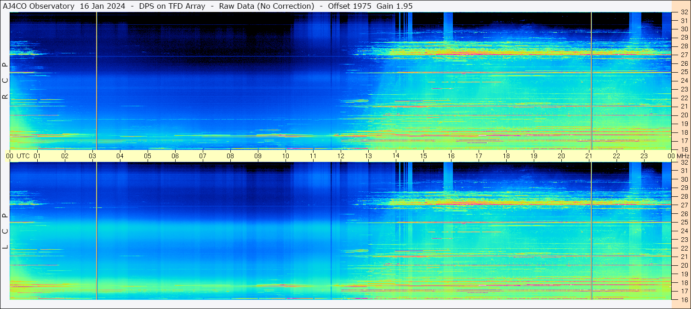Click the 03 hour label on time axis
This screenshot has height=309, width=691.
coord(92,156)
